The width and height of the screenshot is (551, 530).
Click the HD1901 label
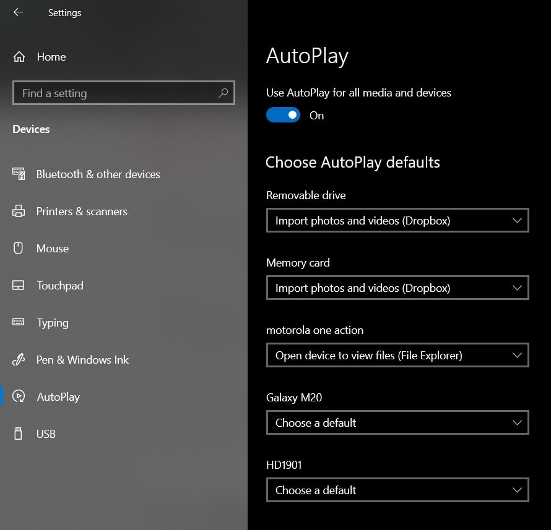coord(284,465)
